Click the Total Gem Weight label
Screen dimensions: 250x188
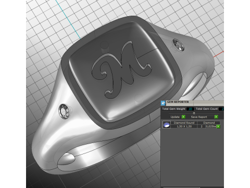tap(173, 109)
